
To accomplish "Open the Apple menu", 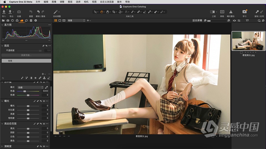I will click(5, 2).
